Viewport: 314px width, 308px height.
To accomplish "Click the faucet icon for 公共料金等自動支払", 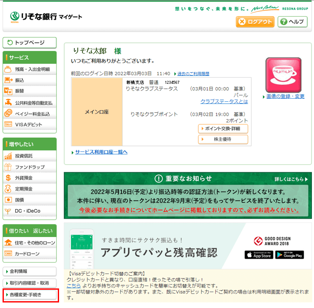I will tap(8, 102).
